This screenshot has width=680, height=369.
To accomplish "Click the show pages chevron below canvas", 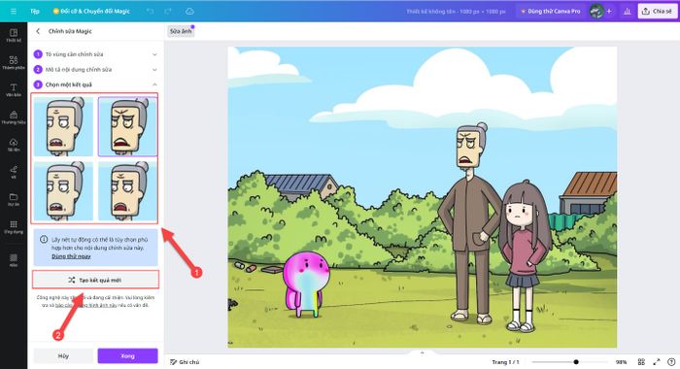I will point(422,352).
